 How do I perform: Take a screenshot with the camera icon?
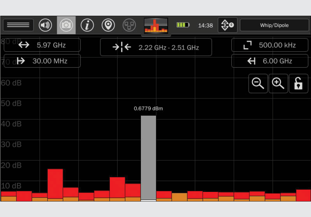pyautogui.click(x=66, y=25)
